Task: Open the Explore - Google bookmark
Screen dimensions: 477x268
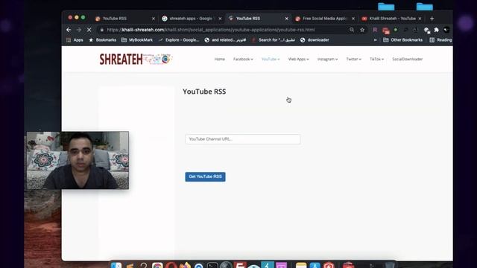Action: [x=179, y=39]
